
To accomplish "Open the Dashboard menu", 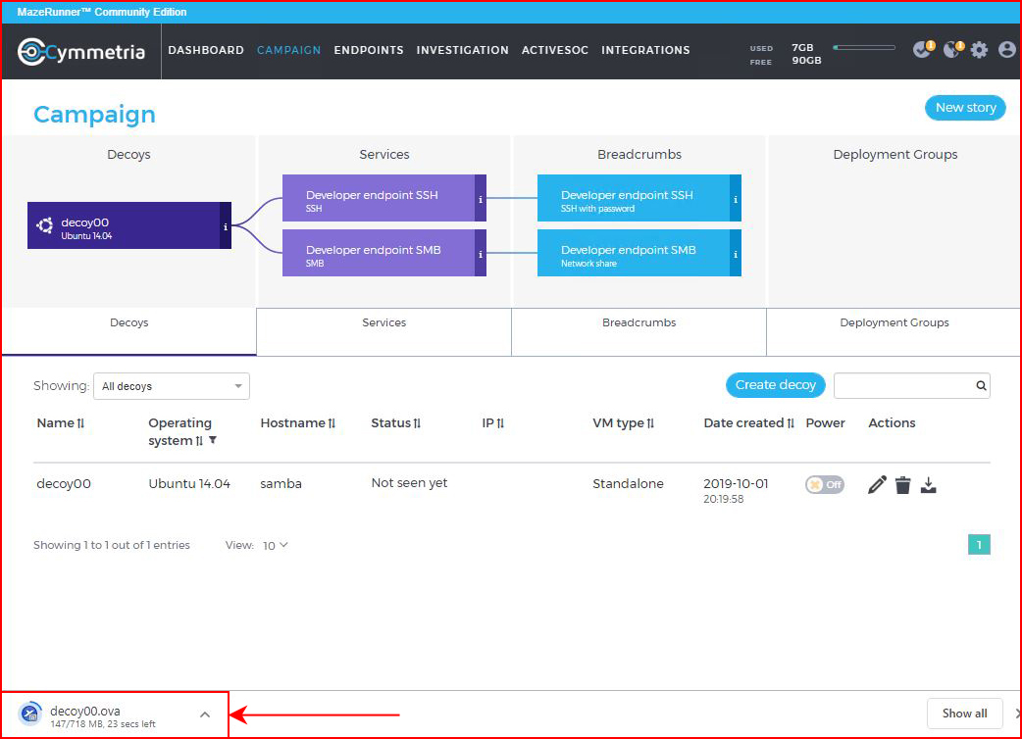I will point(206,50).
